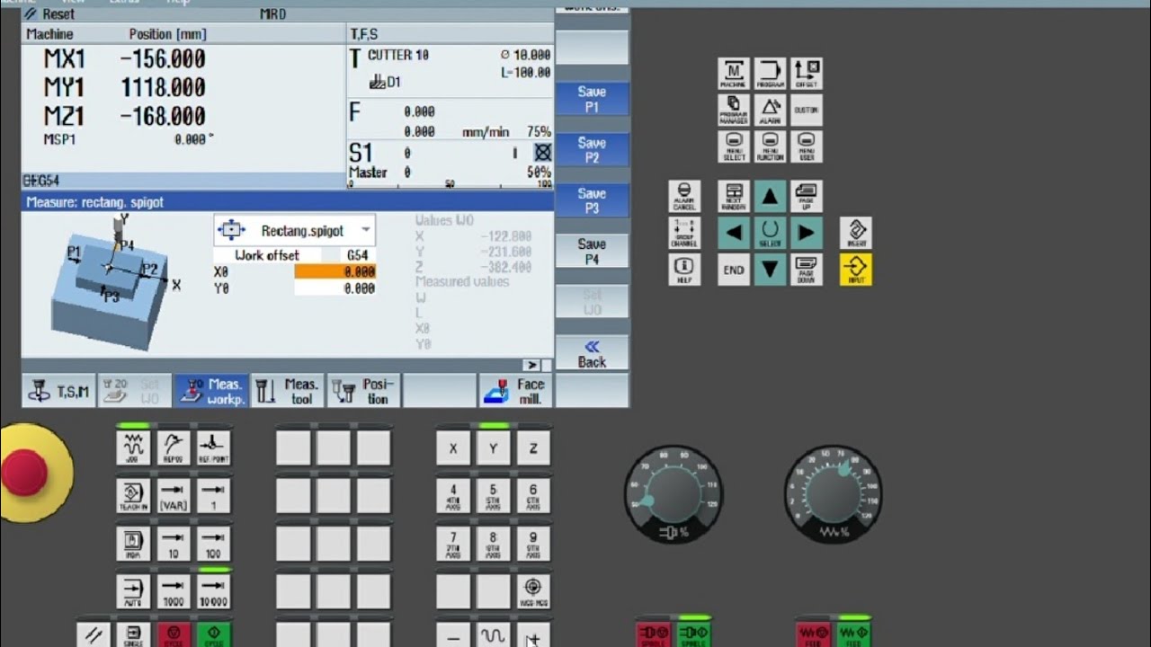Click the up arrow cursor key
This screenshot has width=1151, height=647.
(770, 196)
